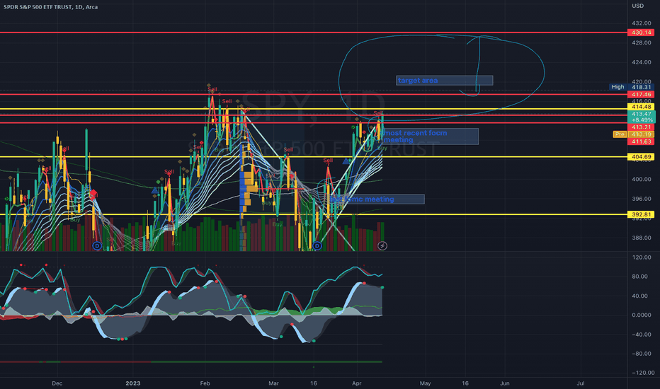Click the Apr label on time axis
This screenshot has height=389, width=660.
[356, 383]
